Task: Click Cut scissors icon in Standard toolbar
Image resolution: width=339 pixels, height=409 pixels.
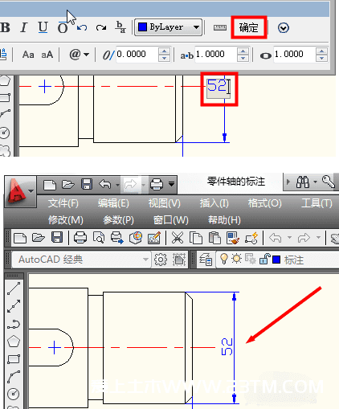Action: pyautogui.click(x=178, y=238)
